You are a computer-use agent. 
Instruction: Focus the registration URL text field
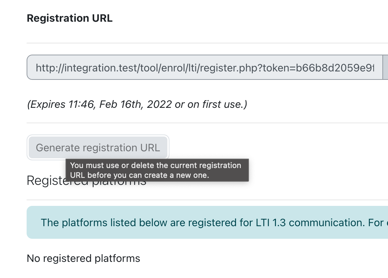205,67
